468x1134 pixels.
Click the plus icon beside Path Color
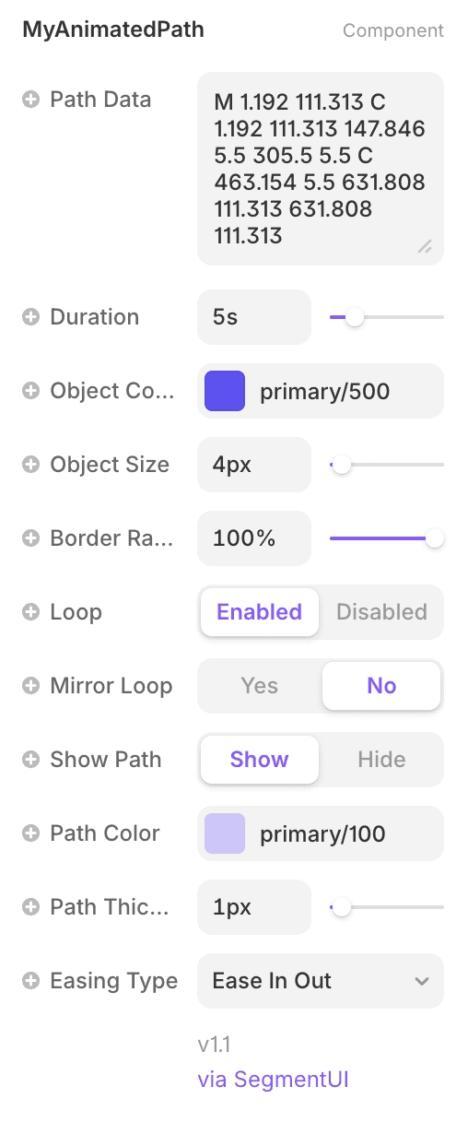(x=31, y=833)
